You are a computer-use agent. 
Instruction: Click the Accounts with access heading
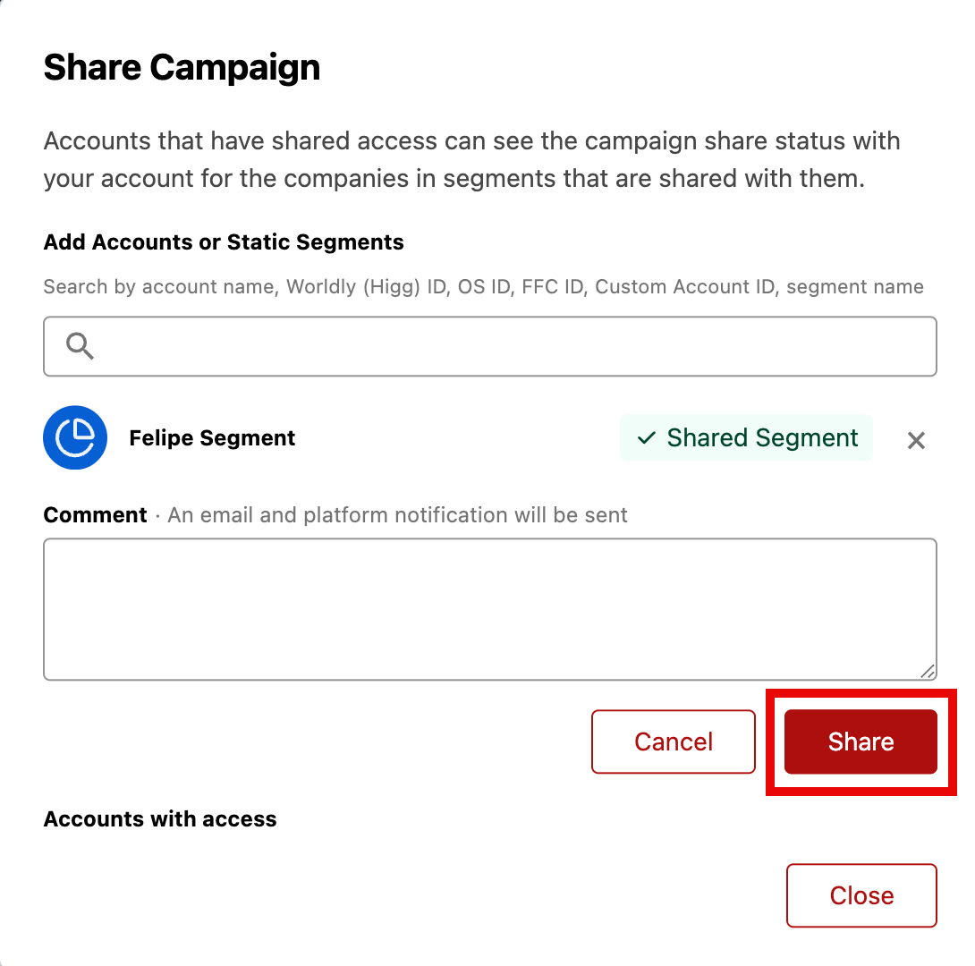click(x=160, y=818)
